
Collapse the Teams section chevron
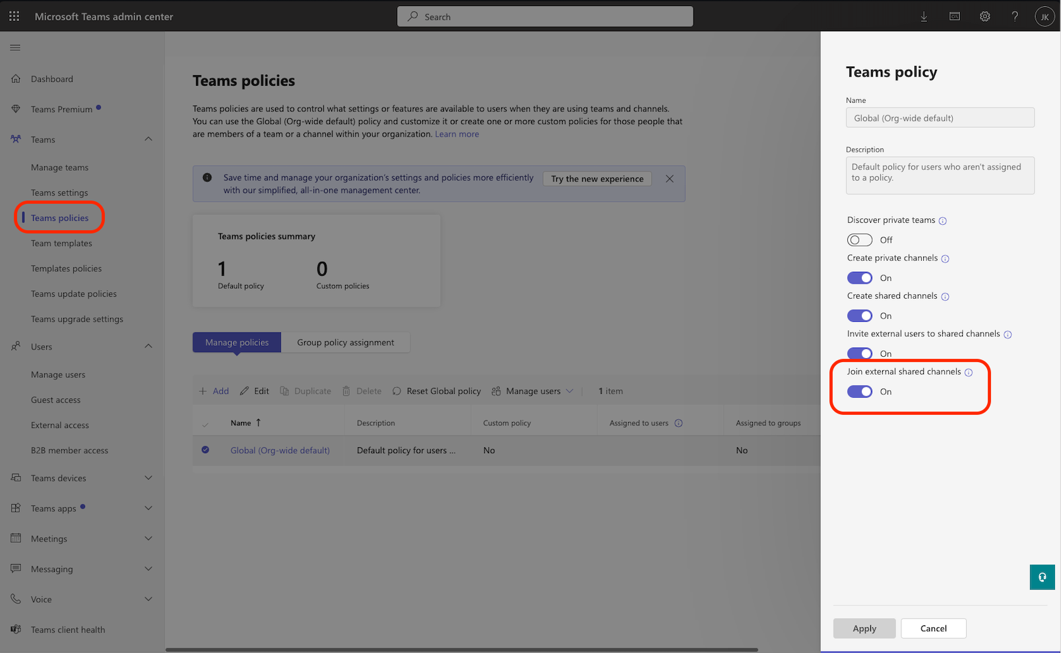click(x=148, y=139)
